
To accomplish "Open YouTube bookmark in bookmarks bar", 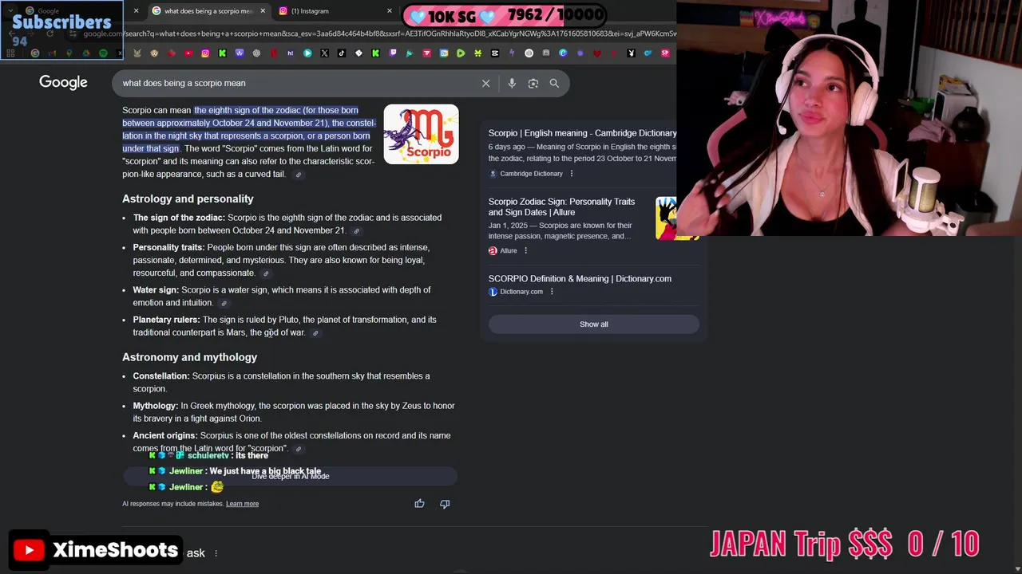I will (188, 53).
